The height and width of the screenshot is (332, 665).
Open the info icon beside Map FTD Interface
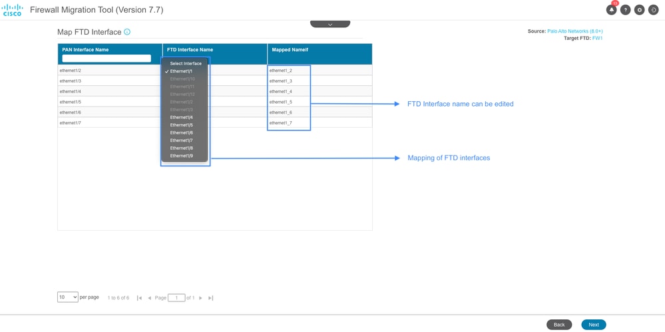[127, 32]
